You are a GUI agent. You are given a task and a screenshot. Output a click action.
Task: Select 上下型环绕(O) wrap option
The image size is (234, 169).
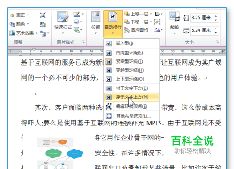pyautogui.click(x=132, y=79)
